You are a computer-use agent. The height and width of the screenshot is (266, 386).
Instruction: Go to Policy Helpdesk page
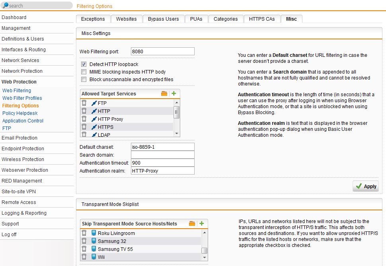click(20, 113)
